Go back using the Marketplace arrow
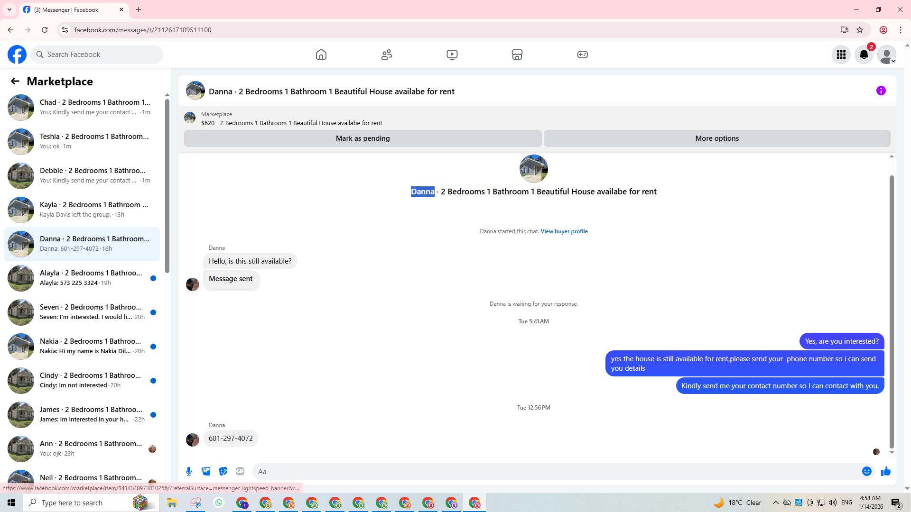This screenshot has height=512, width=911. click(x=15, y=81)
